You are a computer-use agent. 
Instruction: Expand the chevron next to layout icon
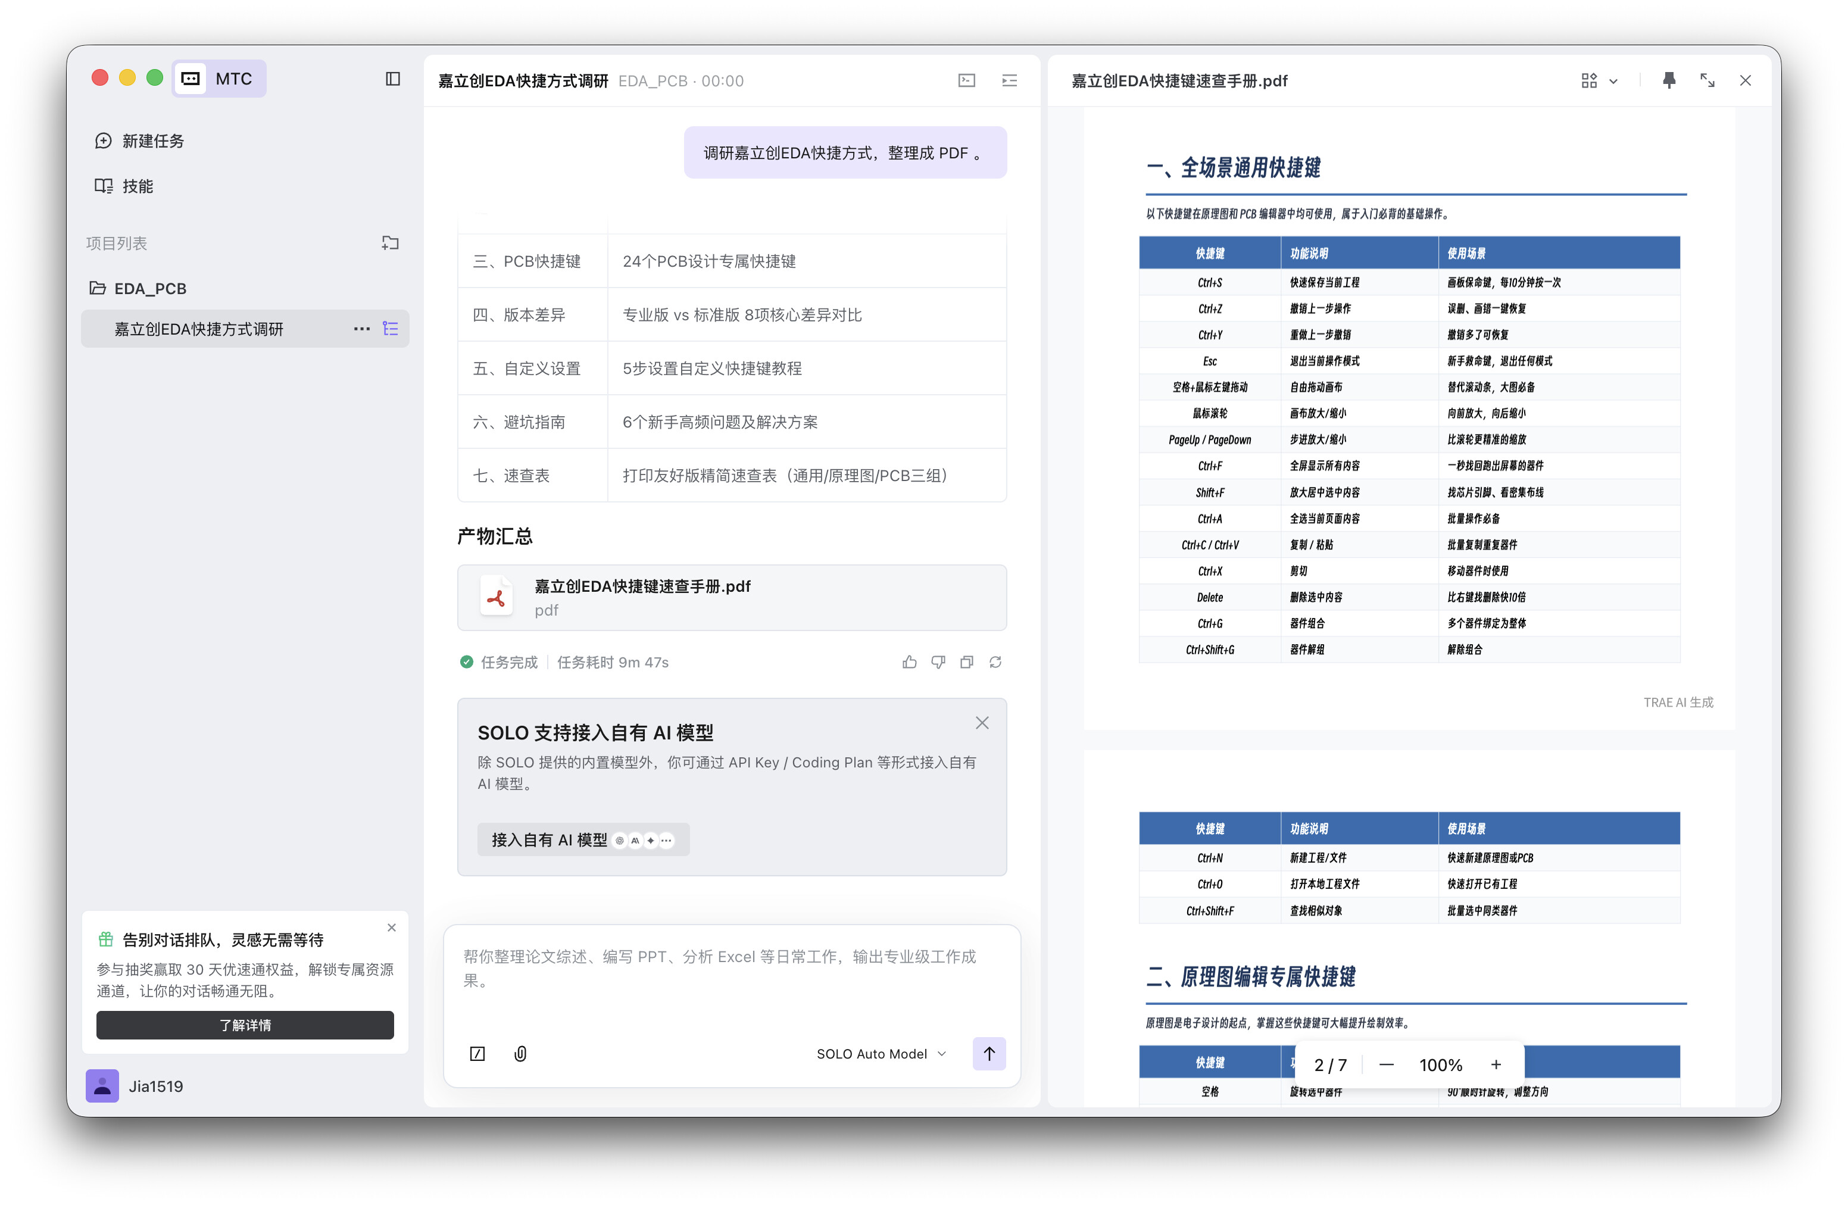point(1613,81)
